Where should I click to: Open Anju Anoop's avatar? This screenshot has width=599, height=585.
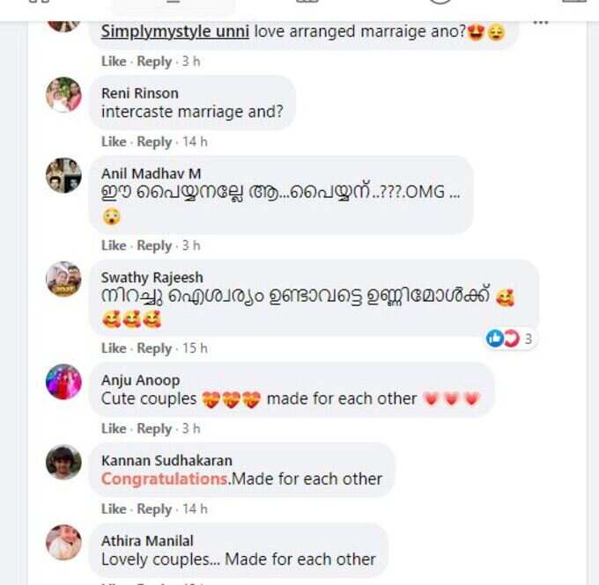(63, 382)
